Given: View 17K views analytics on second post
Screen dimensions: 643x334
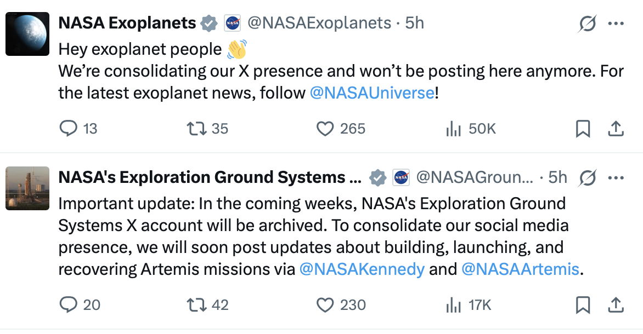Looking at the screenshot, I should click(469, 305).
